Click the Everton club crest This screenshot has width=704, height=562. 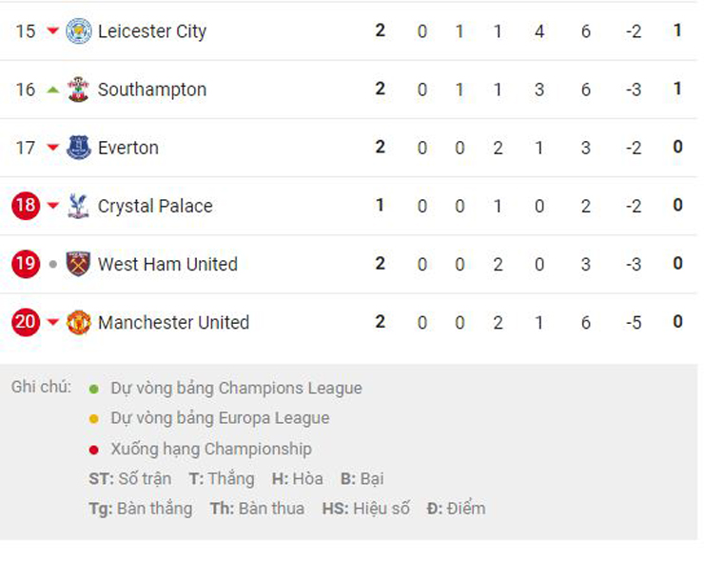[78, 148]
